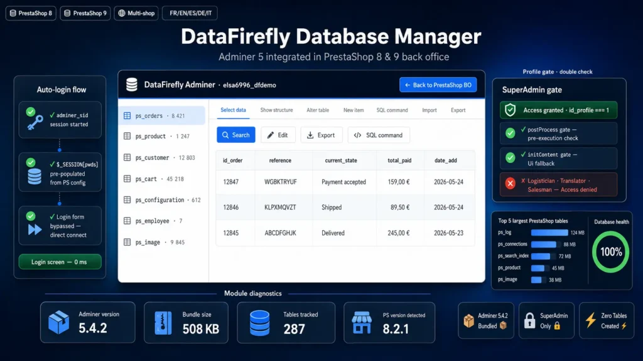Open the Alter table tab
The height and width of the screenshot is (361, 643).
tap(318, 110)
